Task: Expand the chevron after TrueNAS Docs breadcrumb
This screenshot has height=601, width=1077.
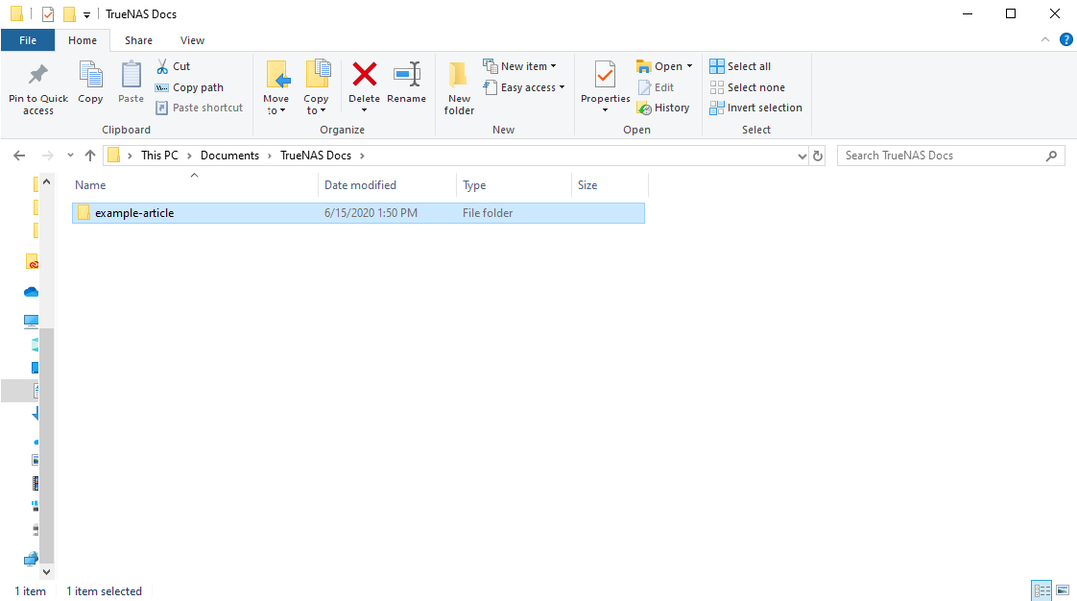Action: [362, 156]
